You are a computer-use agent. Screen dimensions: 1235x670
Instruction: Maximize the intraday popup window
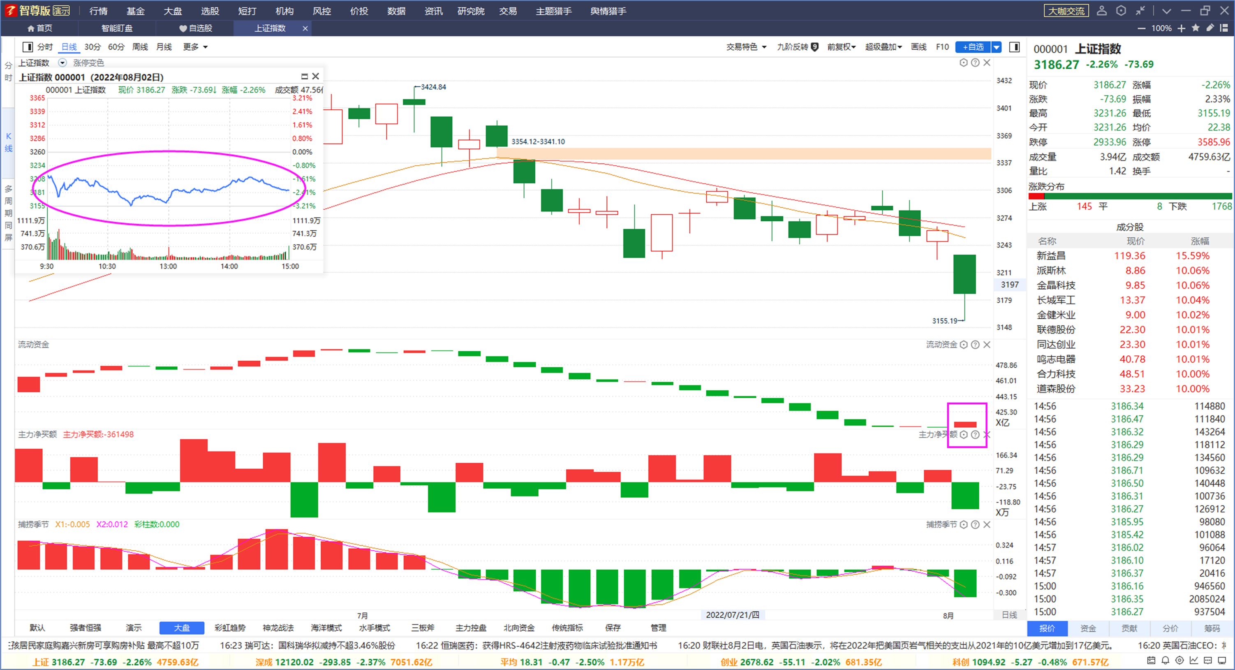tap(304, 76)
